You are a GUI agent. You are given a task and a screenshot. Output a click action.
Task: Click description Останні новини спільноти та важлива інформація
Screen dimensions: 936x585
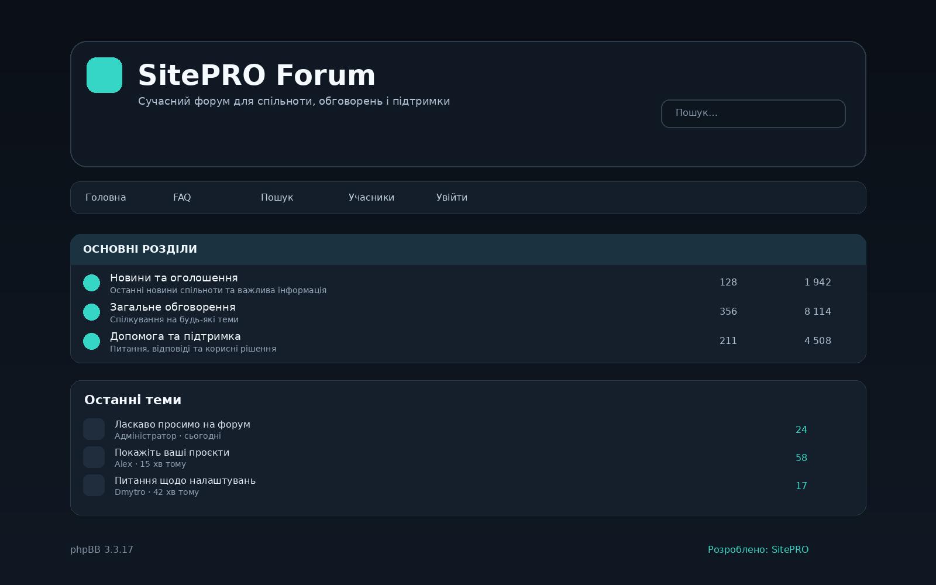[x=218, y=290]
